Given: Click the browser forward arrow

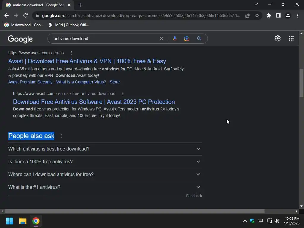Looking at the screenshot, I should pyautogui.click(x=16, y=15).
